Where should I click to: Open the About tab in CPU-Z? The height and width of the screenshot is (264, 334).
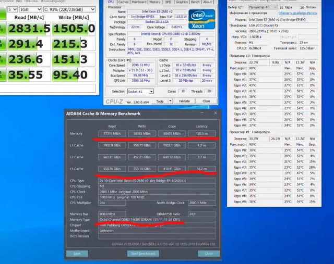(x=208, y=2)
